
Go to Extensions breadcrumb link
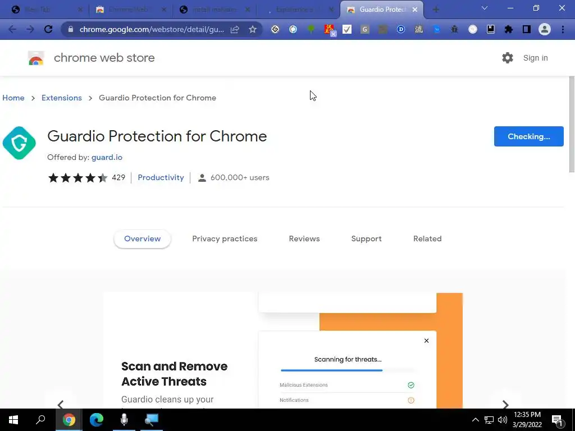coord(62,98)
